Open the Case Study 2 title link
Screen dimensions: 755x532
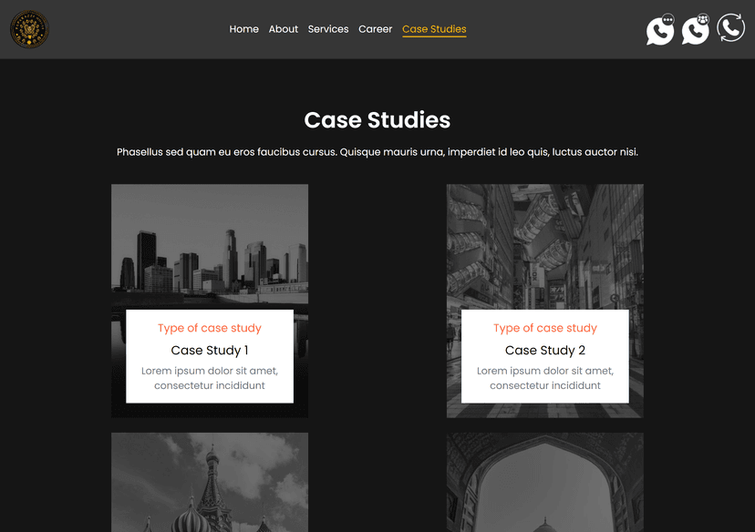tap(545, 350)
